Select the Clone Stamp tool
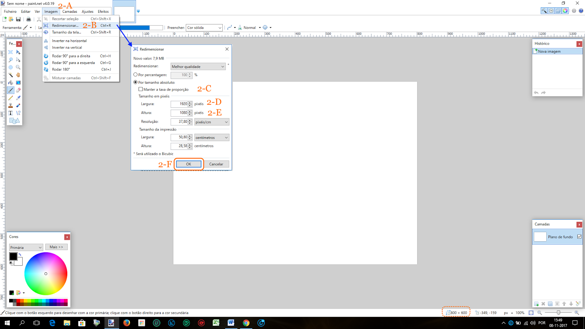The width and height of the screenshot is (585, 329). tap(11, 106)
